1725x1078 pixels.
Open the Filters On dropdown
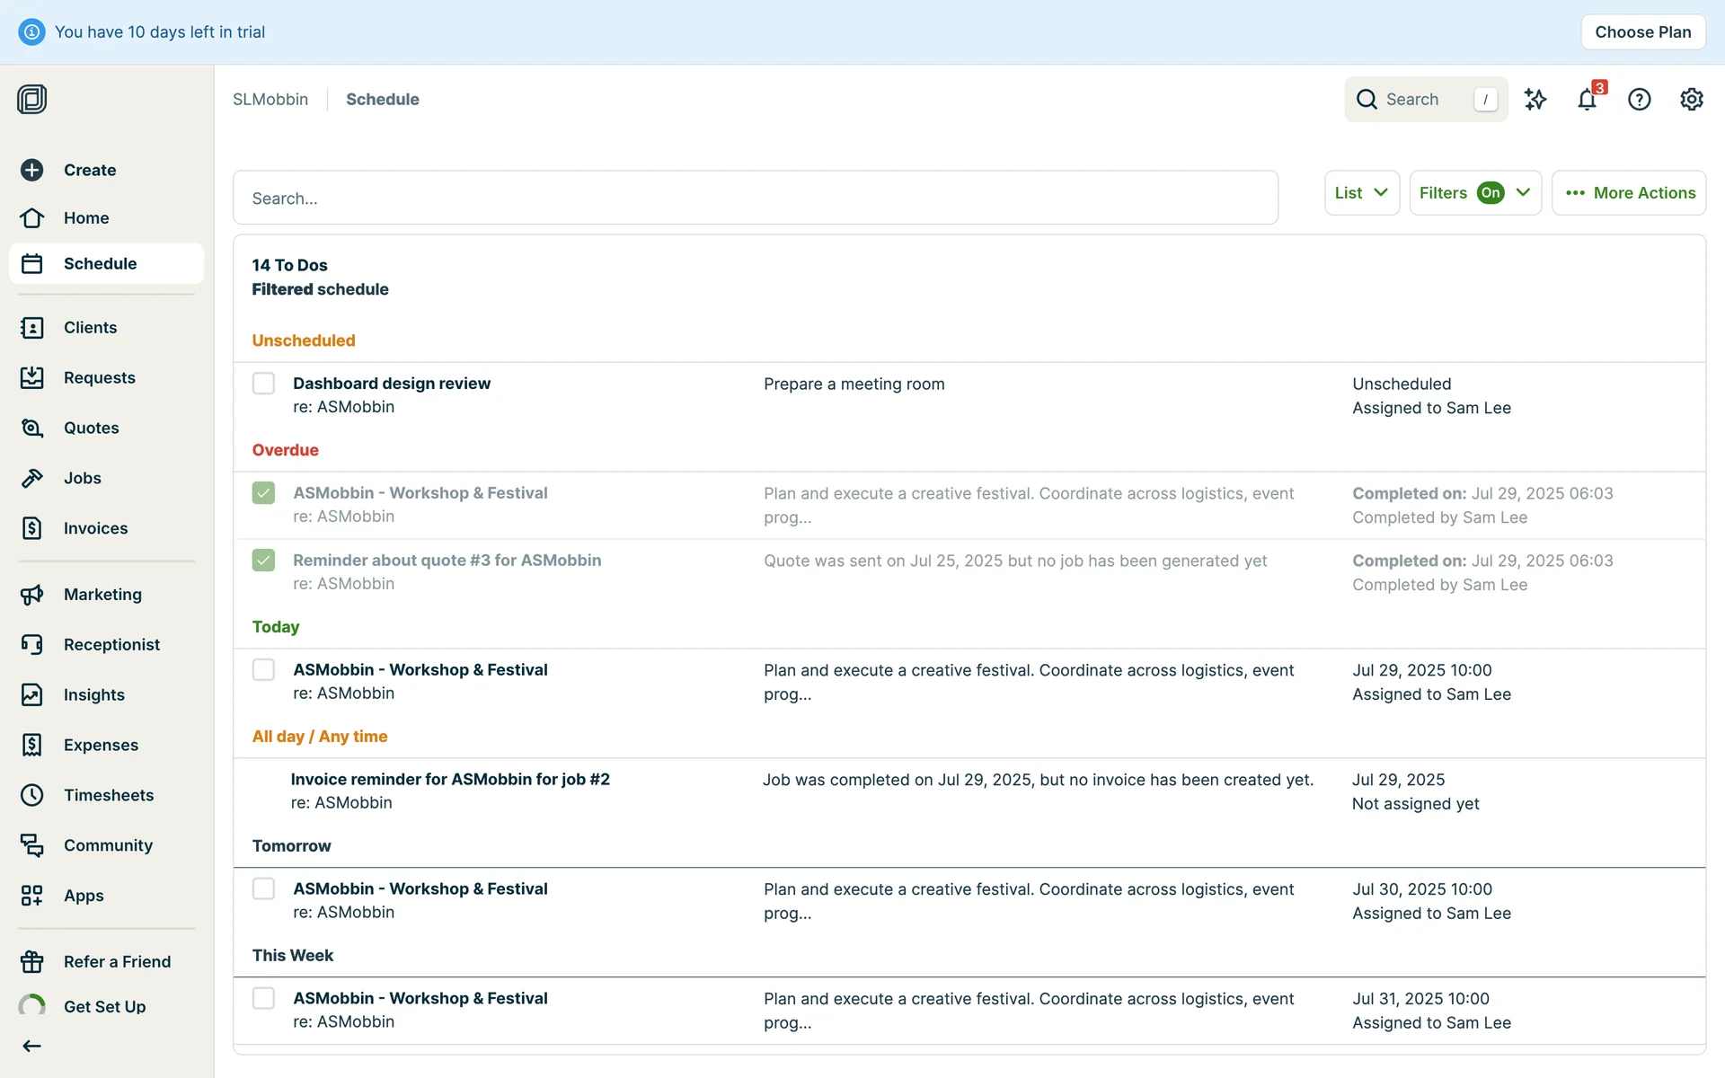point(1474,193)
